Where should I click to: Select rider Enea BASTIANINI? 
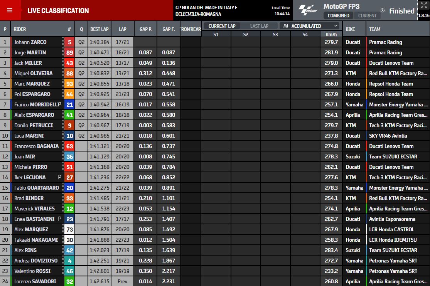35,219
